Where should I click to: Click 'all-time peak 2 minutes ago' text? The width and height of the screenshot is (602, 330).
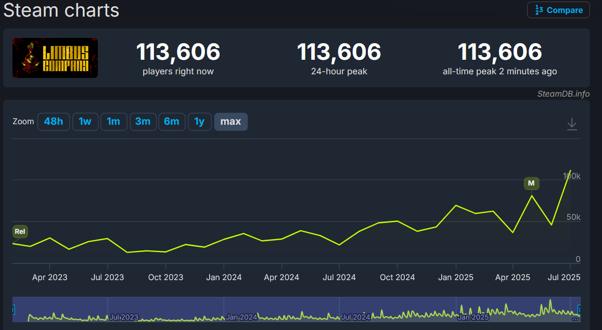tap(500, 71)
